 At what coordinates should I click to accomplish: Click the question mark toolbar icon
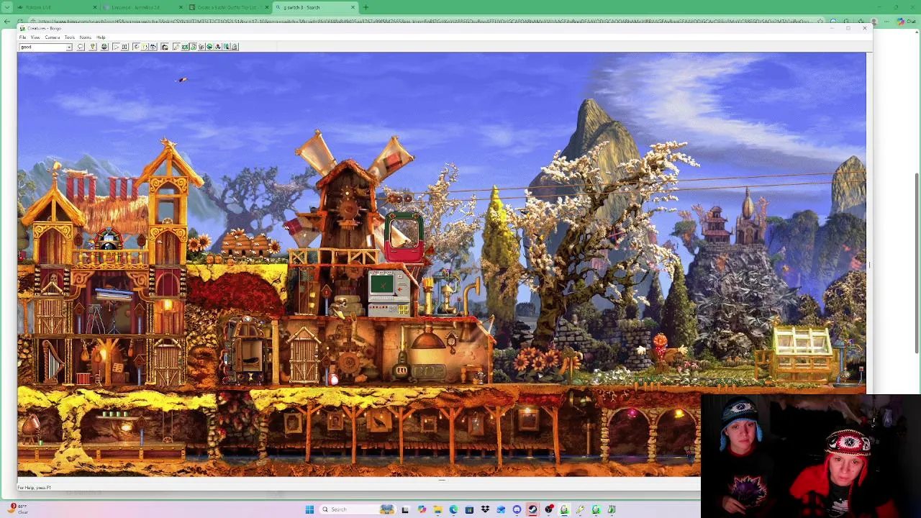pos(145,47)
